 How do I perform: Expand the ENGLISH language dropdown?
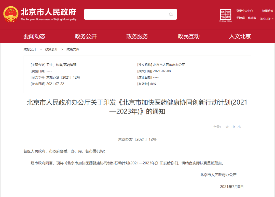pyautogui.click(x=266, y=19)
